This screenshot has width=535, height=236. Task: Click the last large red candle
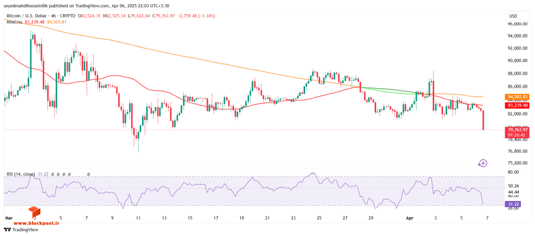tap(483, 120)
